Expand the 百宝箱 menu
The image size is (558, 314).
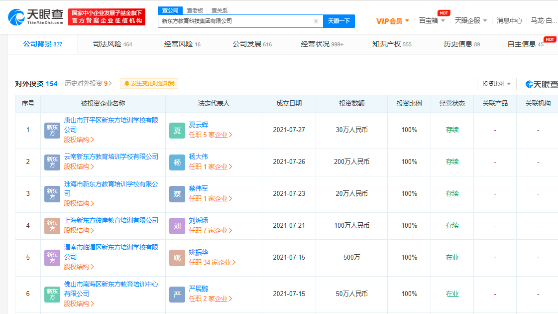click(x=432, y=20)
